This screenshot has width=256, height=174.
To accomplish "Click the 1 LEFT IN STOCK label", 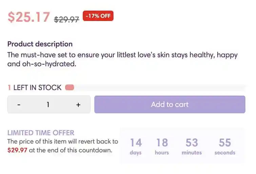I will tap(35, 88).
